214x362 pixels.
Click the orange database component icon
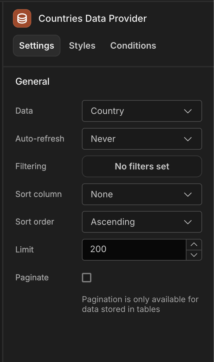[22, 18]
